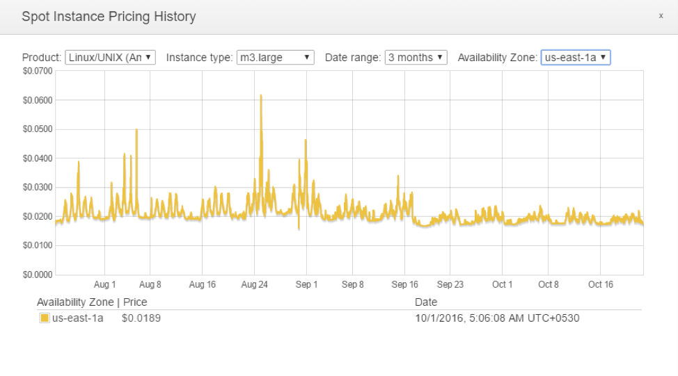Open the Product dropdown
Image resolution: width=678 pixels, height=376 pixels.
[x=110, y=58]
